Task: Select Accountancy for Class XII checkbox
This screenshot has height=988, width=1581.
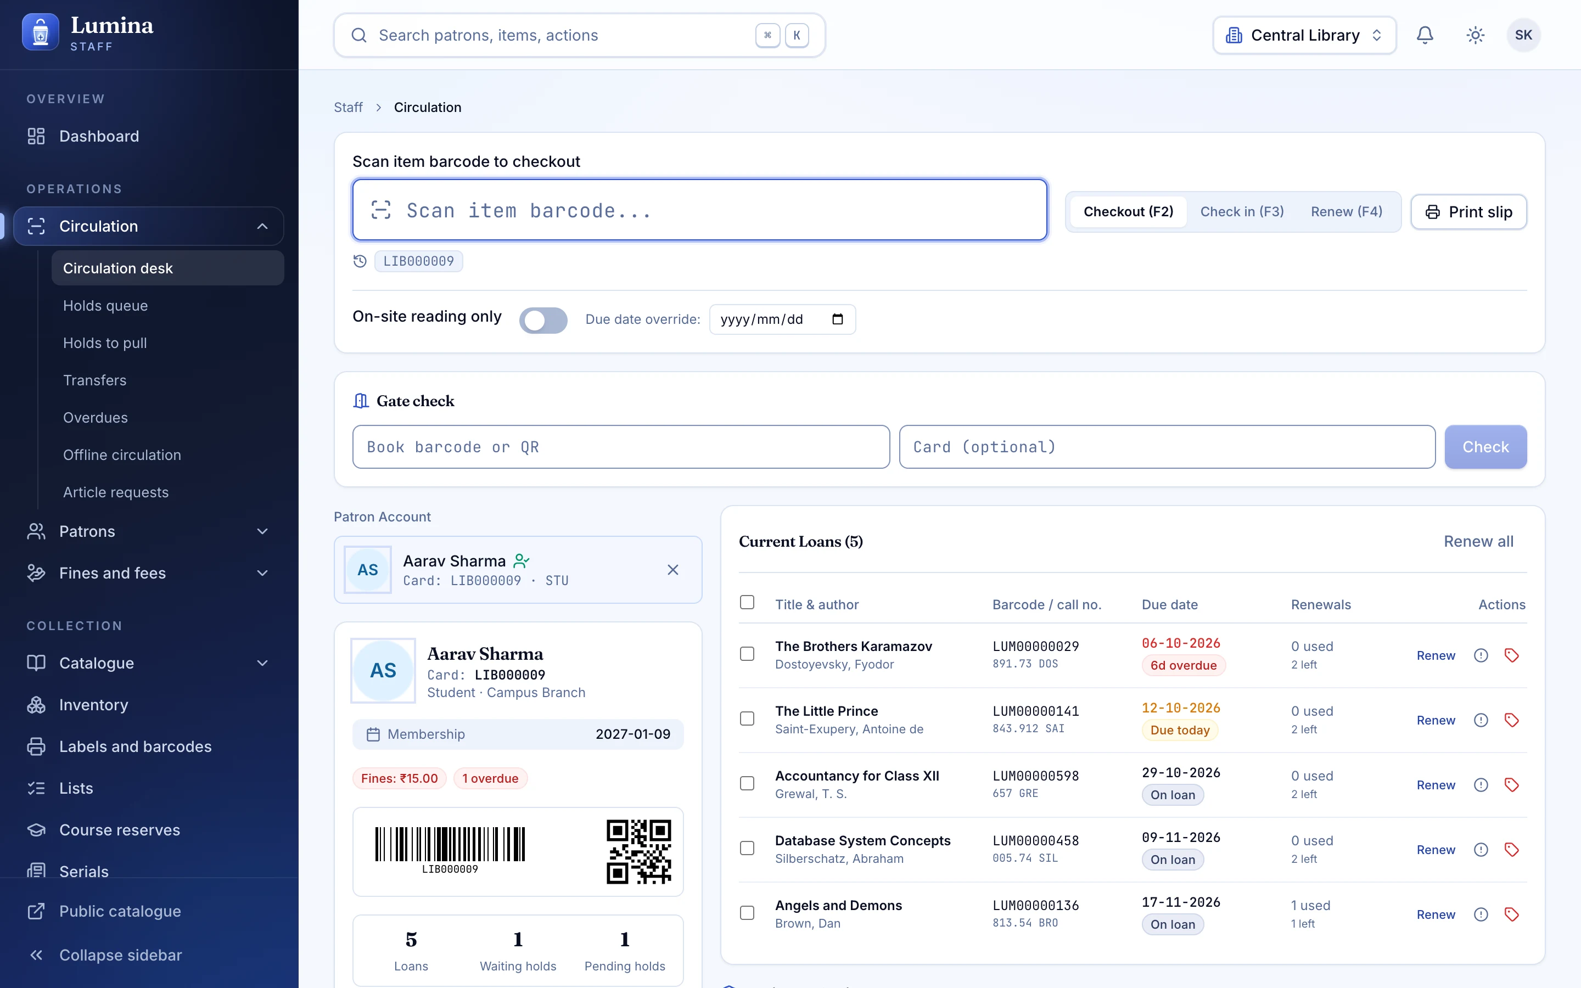Action: pos(747,783)
